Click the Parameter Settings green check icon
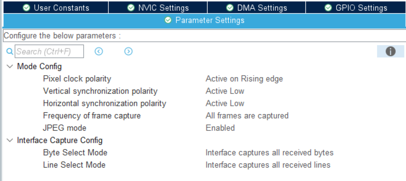 click(168, 20)
